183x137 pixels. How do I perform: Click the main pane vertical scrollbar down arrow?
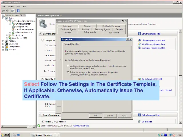180,122
